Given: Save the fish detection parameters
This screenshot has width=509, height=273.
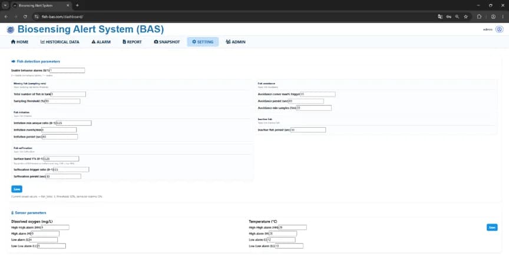Looking at the screenshot, I should click(x=16, y=189).
